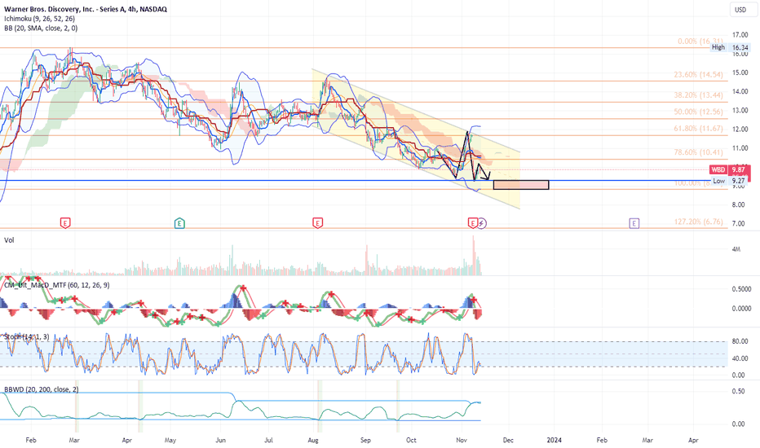Click the 0.50 BBWD scale value

pos(738,391)
